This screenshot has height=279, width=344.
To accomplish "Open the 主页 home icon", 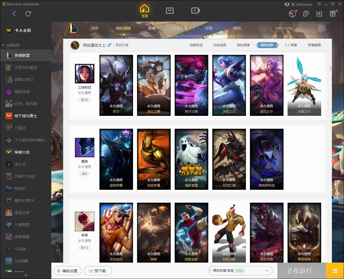I will (145, 11).
